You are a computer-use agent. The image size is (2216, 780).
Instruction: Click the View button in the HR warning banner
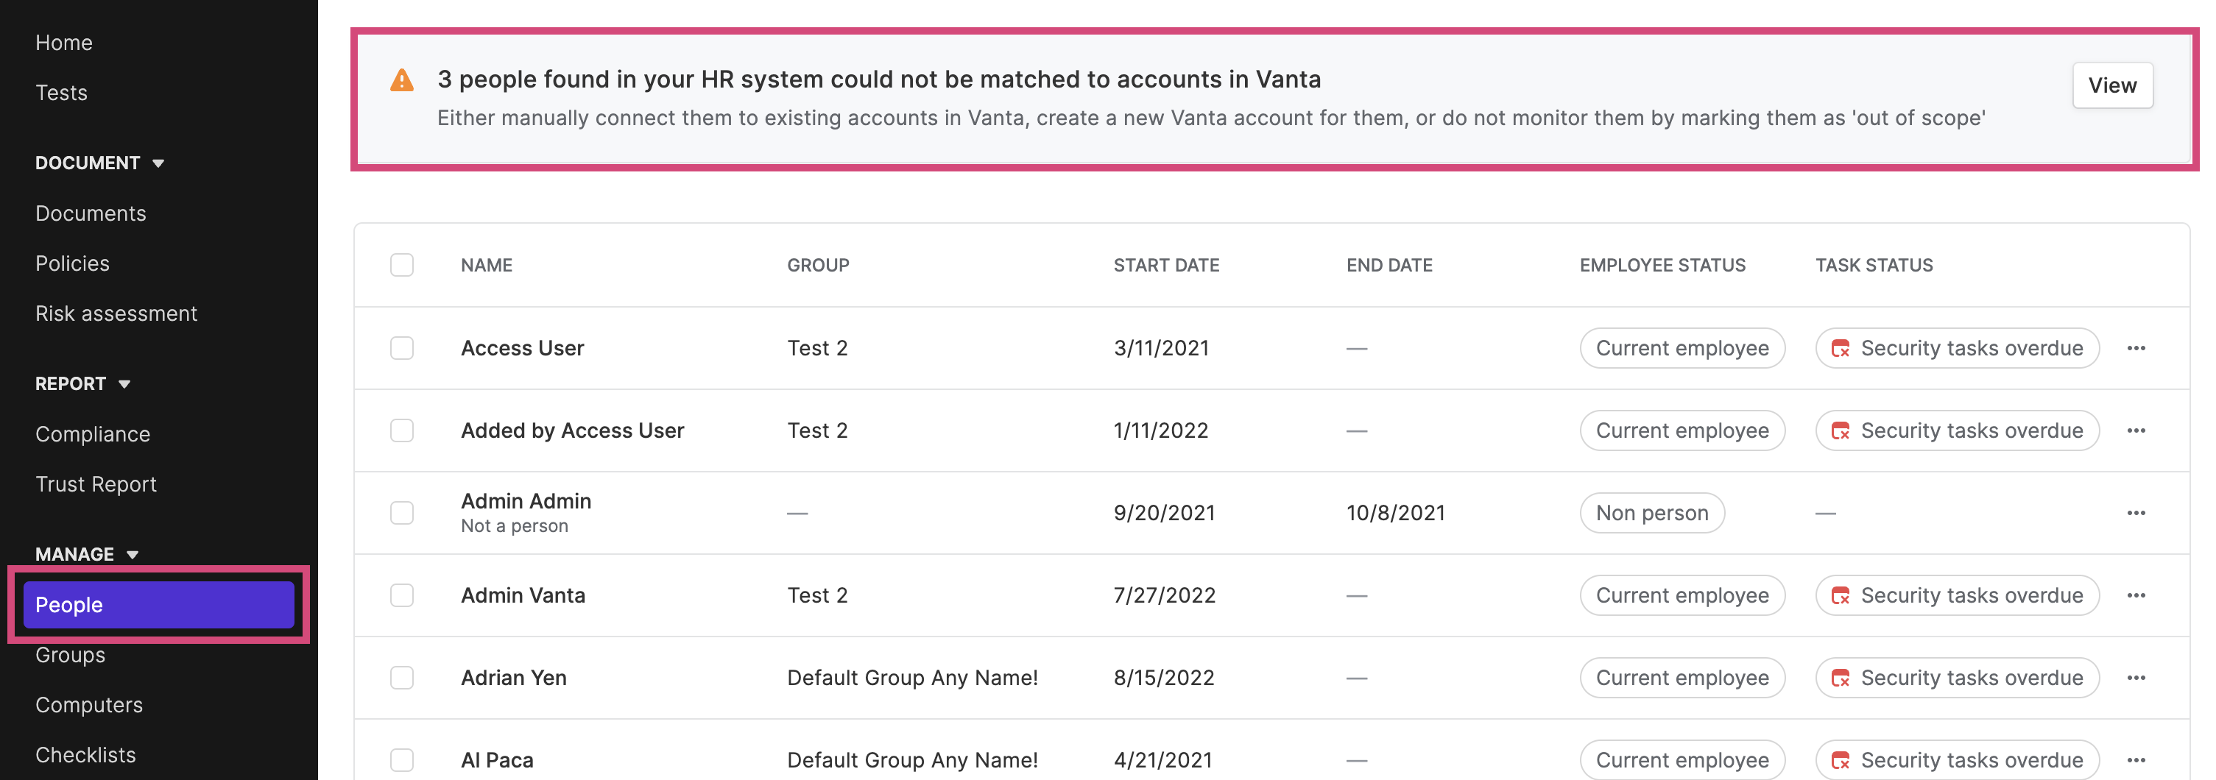coord(2112,86)
